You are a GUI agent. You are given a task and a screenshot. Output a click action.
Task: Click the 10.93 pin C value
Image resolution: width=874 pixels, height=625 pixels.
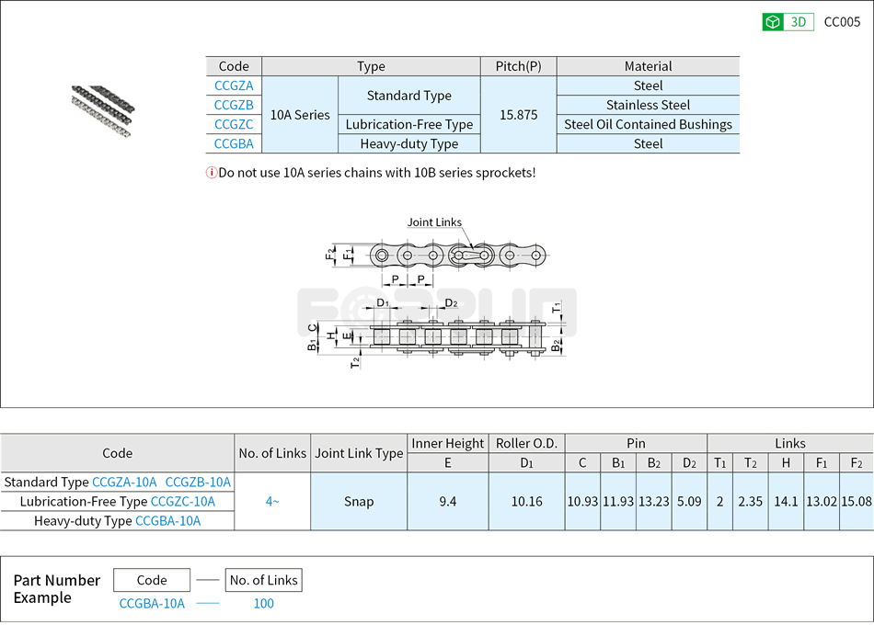tap(582, 501)
